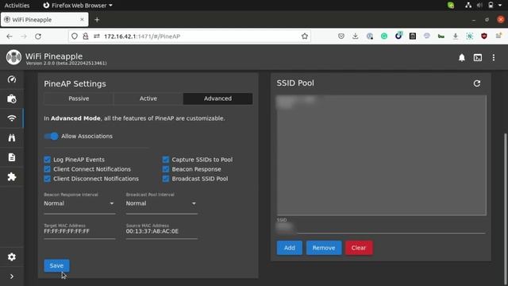Open the system power menu arrow

500,6
